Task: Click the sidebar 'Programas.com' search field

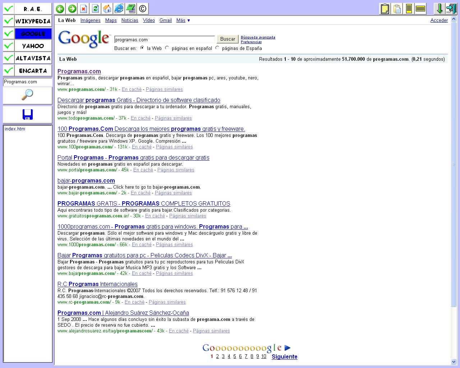Action: tap(27, 82)
